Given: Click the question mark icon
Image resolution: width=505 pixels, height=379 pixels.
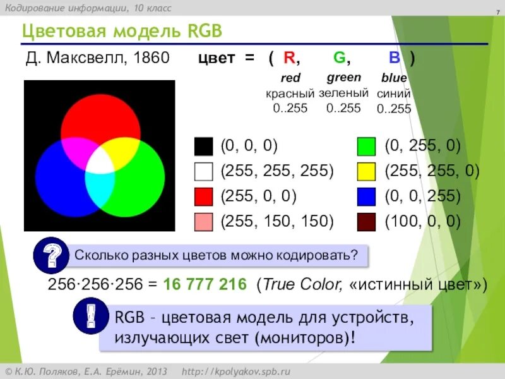Looking at the screenshot, I should click(51, 256).
